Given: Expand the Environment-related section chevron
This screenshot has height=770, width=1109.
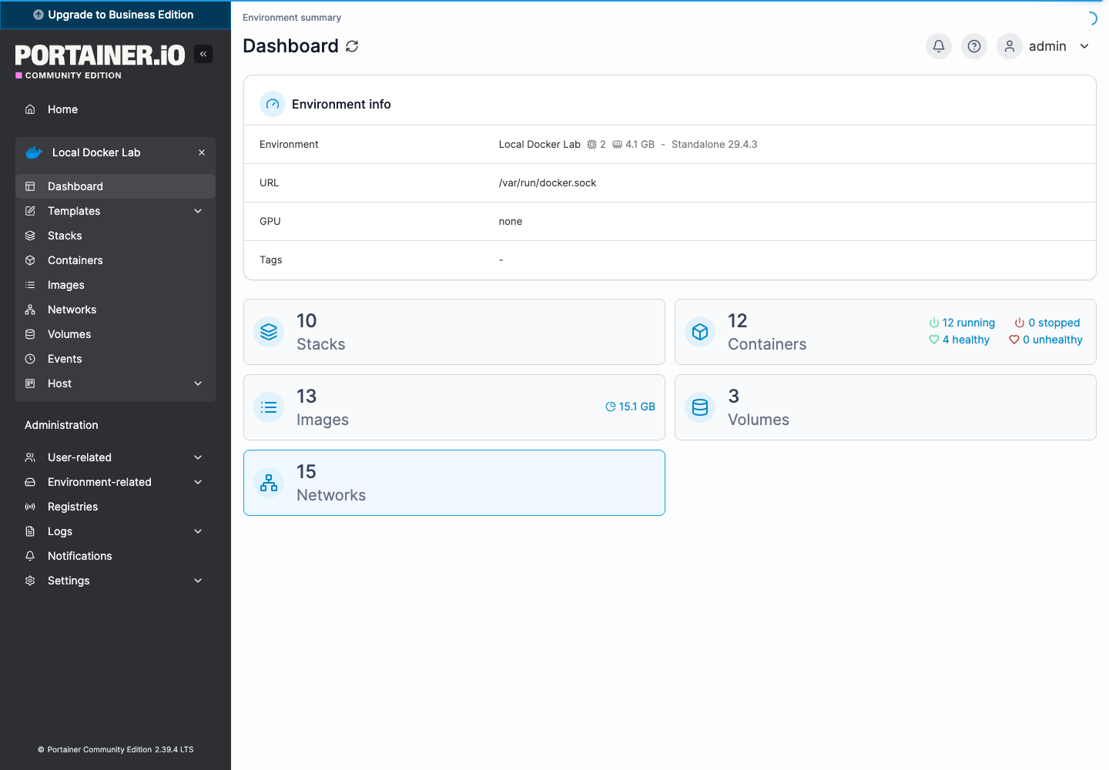Looking at the screenshot, I should [198, 482].
